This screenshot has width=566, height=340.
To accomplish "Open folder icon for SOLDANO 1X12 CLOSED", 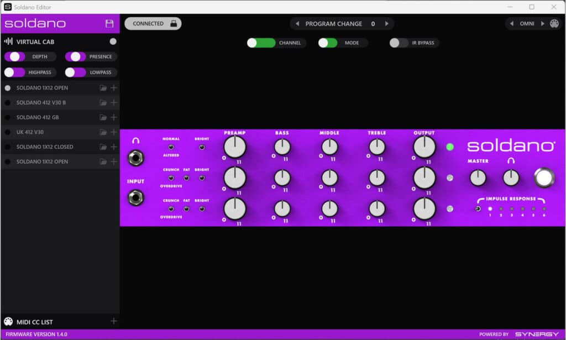I will click(x=103, y=147).
